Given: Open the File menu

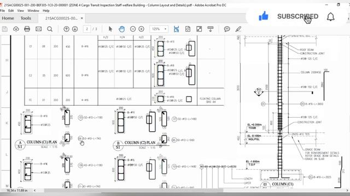Looking at the screenshot, I should pyautogui.click(x=2, y=10).
